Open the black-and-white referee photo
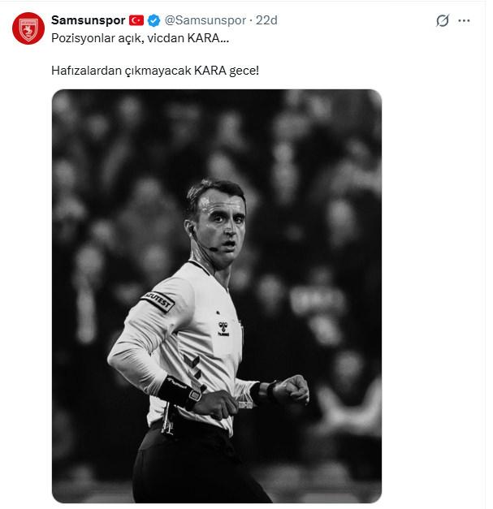Image resolution: width=493 pixels, height=509 pixels. tap(217, 295)
